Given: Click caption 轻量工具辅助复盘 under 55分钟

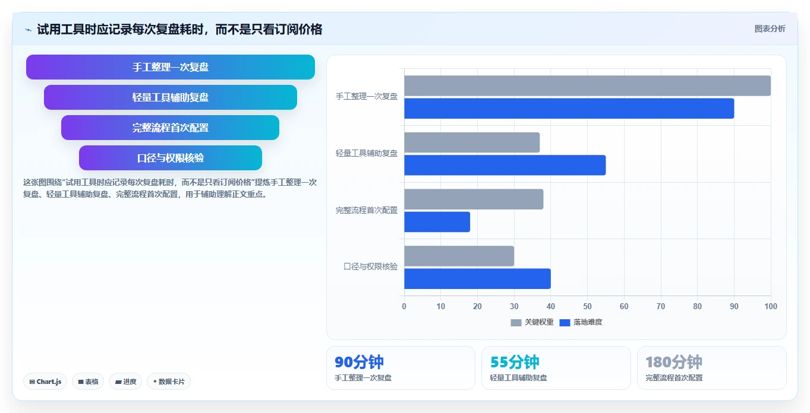Looking at the screenshot, I should click(518, 377).
